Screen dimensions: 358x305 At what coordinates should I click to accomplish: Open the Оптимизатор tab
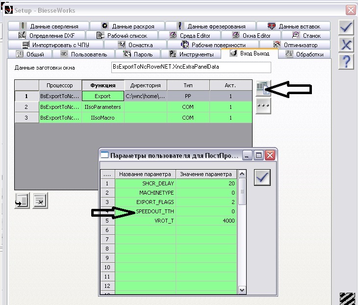[x=295, y=45]
